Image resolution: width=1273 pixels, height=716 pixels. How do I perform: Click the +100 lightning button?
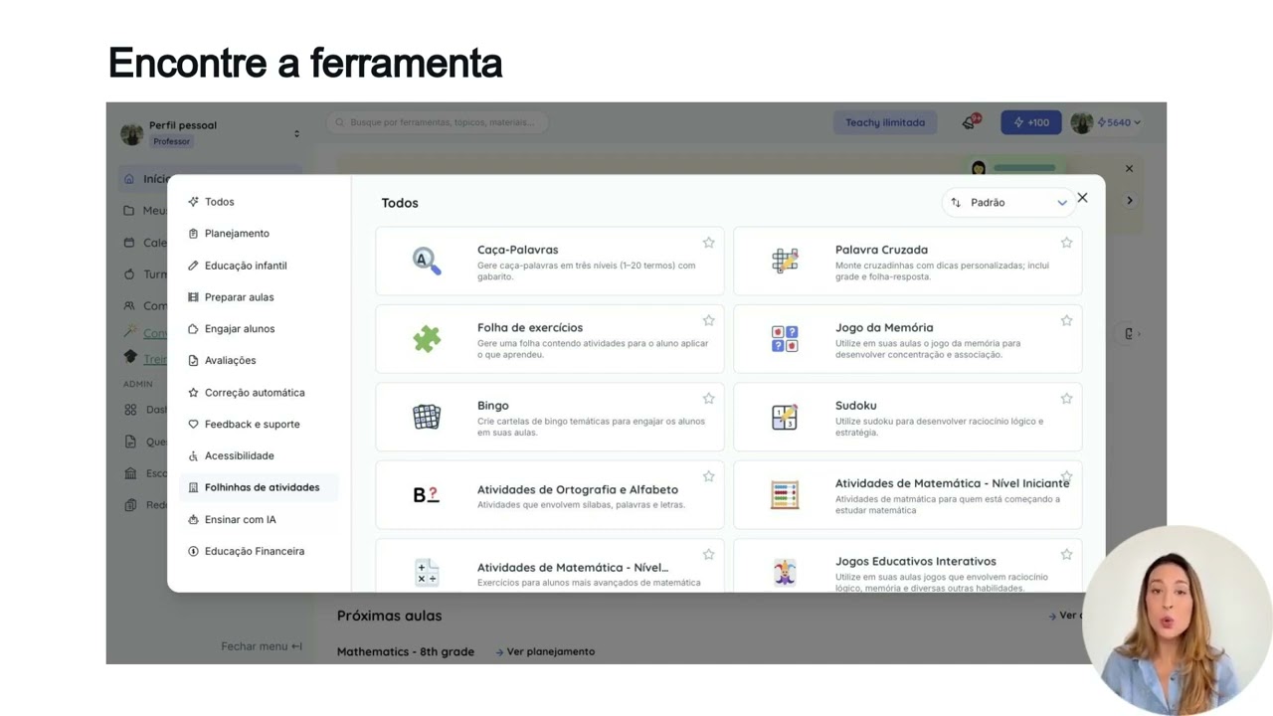pos(1031,122)
